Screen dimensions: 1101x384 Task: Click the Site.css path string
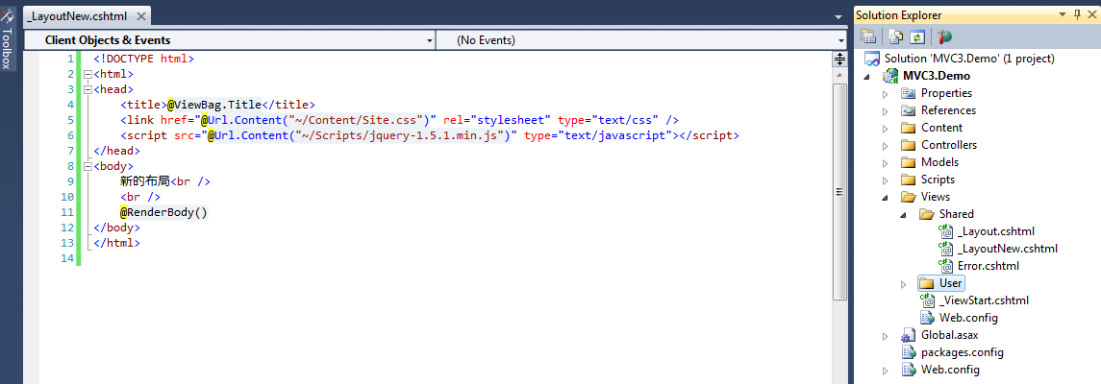pyautogui.click(x=358, y=120)
